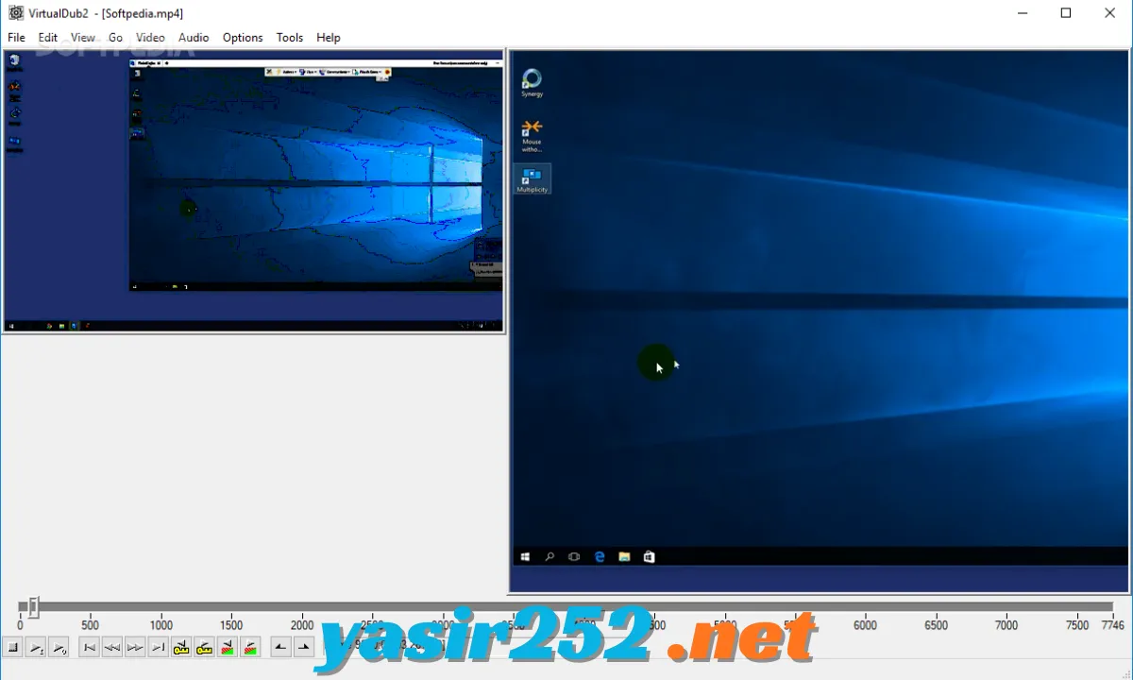This screenshot has width=1133, height=680.
Task: Open the Options menu
Action: (x=243, y=38)
